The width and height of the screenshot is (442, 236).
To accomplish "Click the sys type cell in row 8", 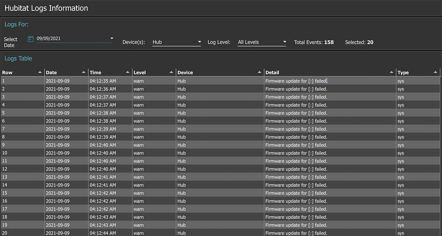I will [x=418, y=137].
